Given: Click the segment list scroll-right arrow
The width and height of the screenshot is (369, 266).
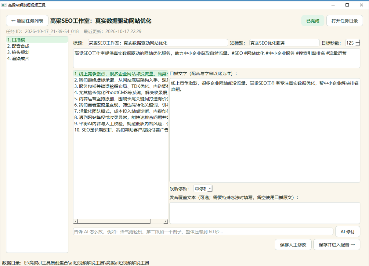Looking at the screenshot, I should [166, 221].
